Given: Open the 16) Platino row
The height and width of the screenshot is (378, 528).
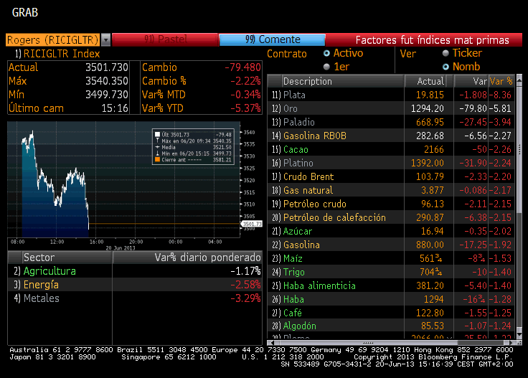Looking at the screenshot, I should (391, 163).
